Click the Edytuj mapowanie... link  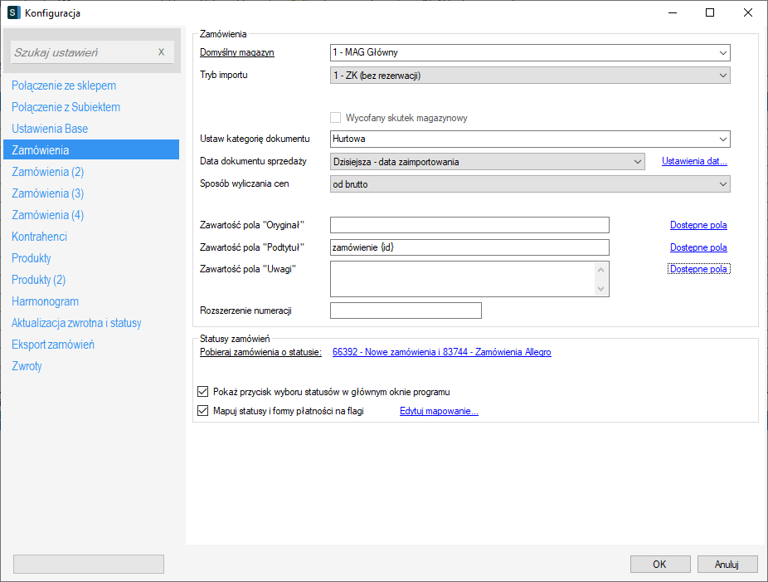(x=439, y=411)
